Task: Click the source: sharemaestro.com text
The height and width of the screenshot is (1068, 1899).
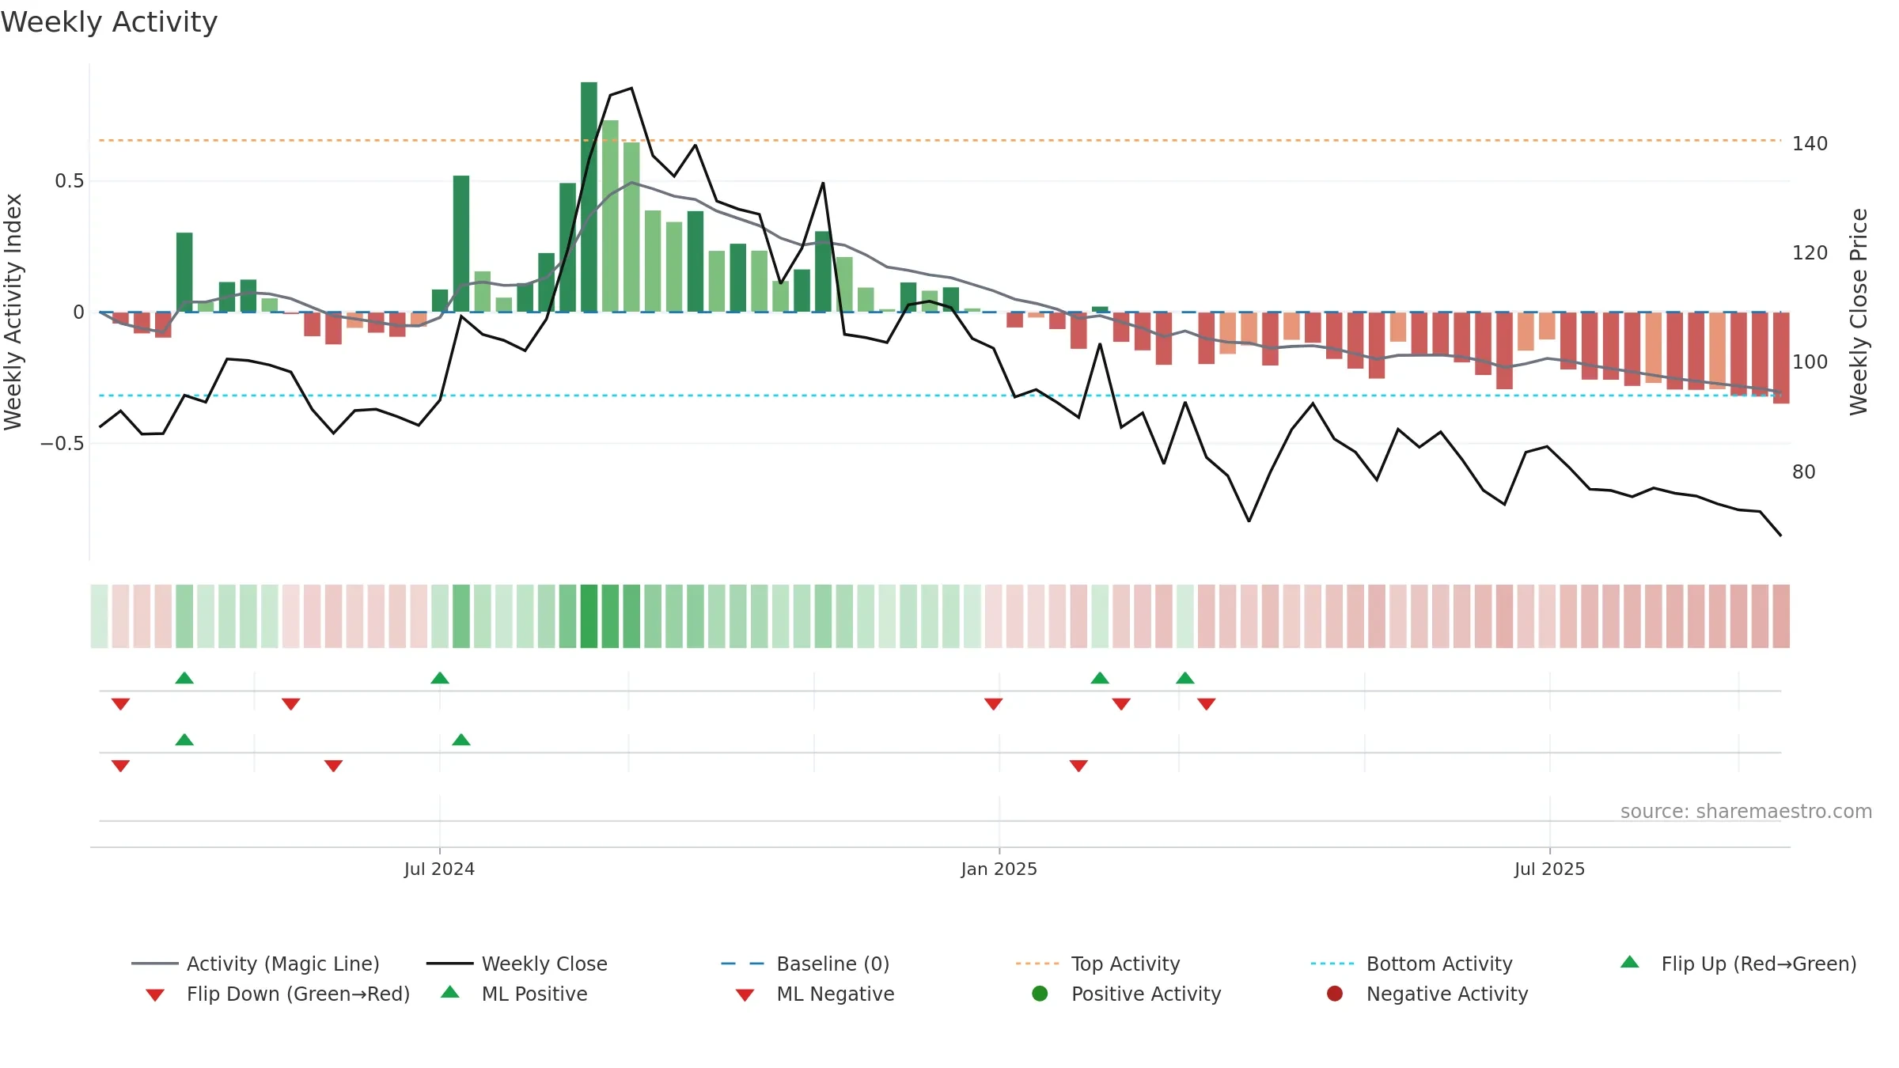Action: [1746, 812]
